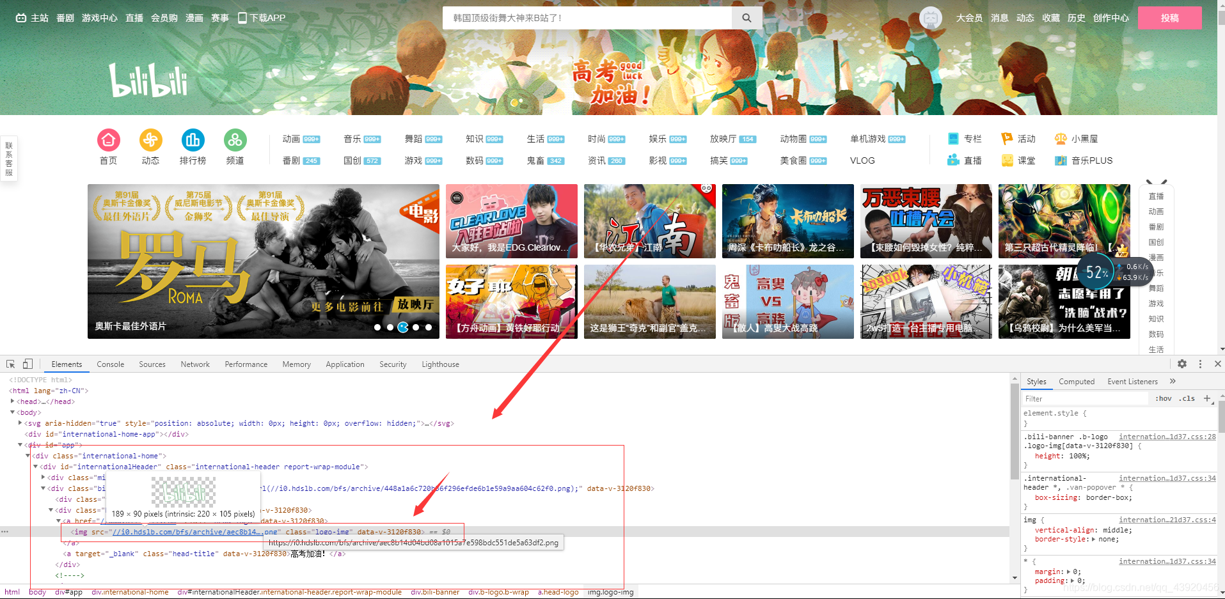Switch to the Sources tab
This screenshot has height=599, width=1225.
point(152,364)
